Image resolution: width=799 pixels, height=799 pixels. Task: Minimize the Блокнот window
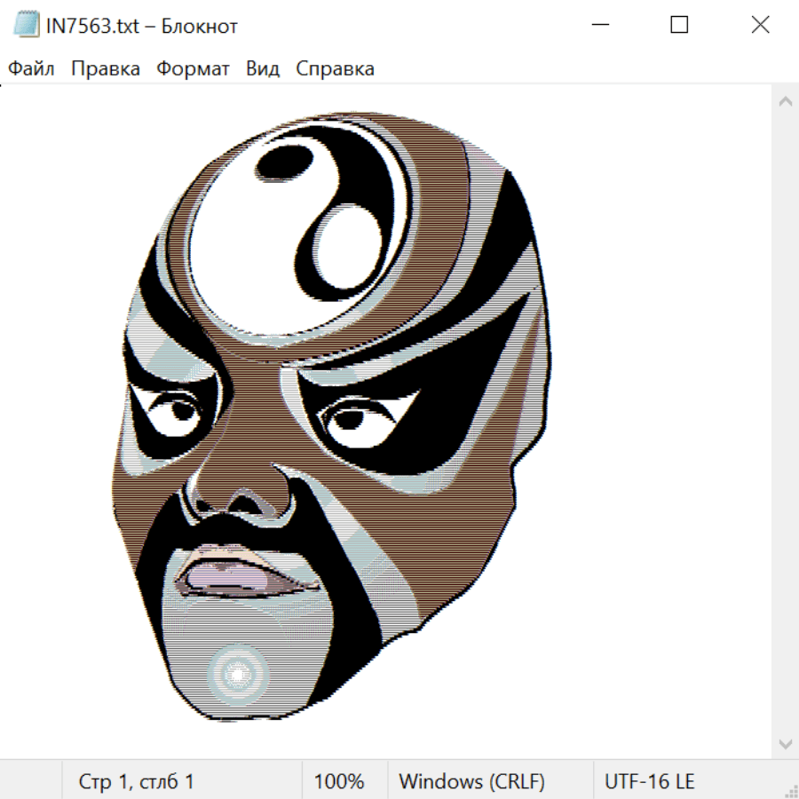tap(598, 26)
